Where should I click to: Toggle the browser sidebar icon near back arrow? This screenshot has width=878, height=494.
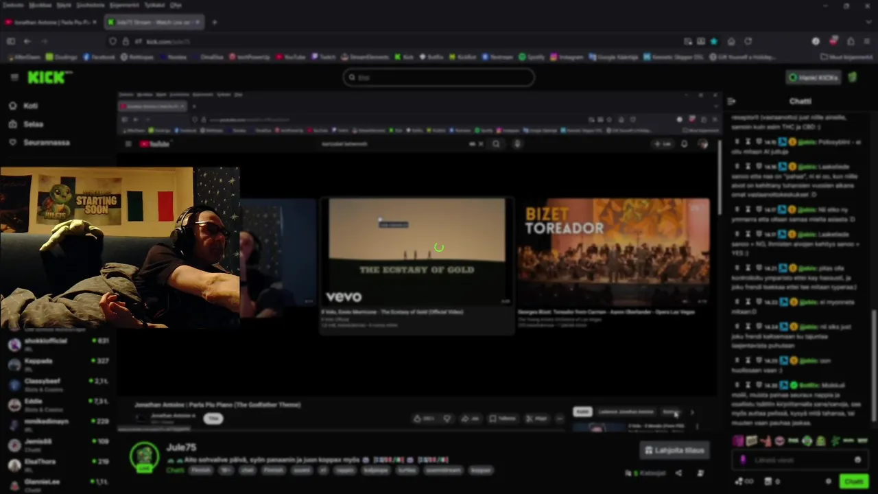[x=11, y=41]
